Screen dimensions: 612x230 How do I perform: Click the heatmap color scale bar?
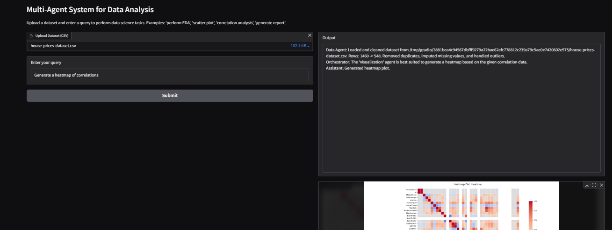pyautogui.click(x=531, y=216)
